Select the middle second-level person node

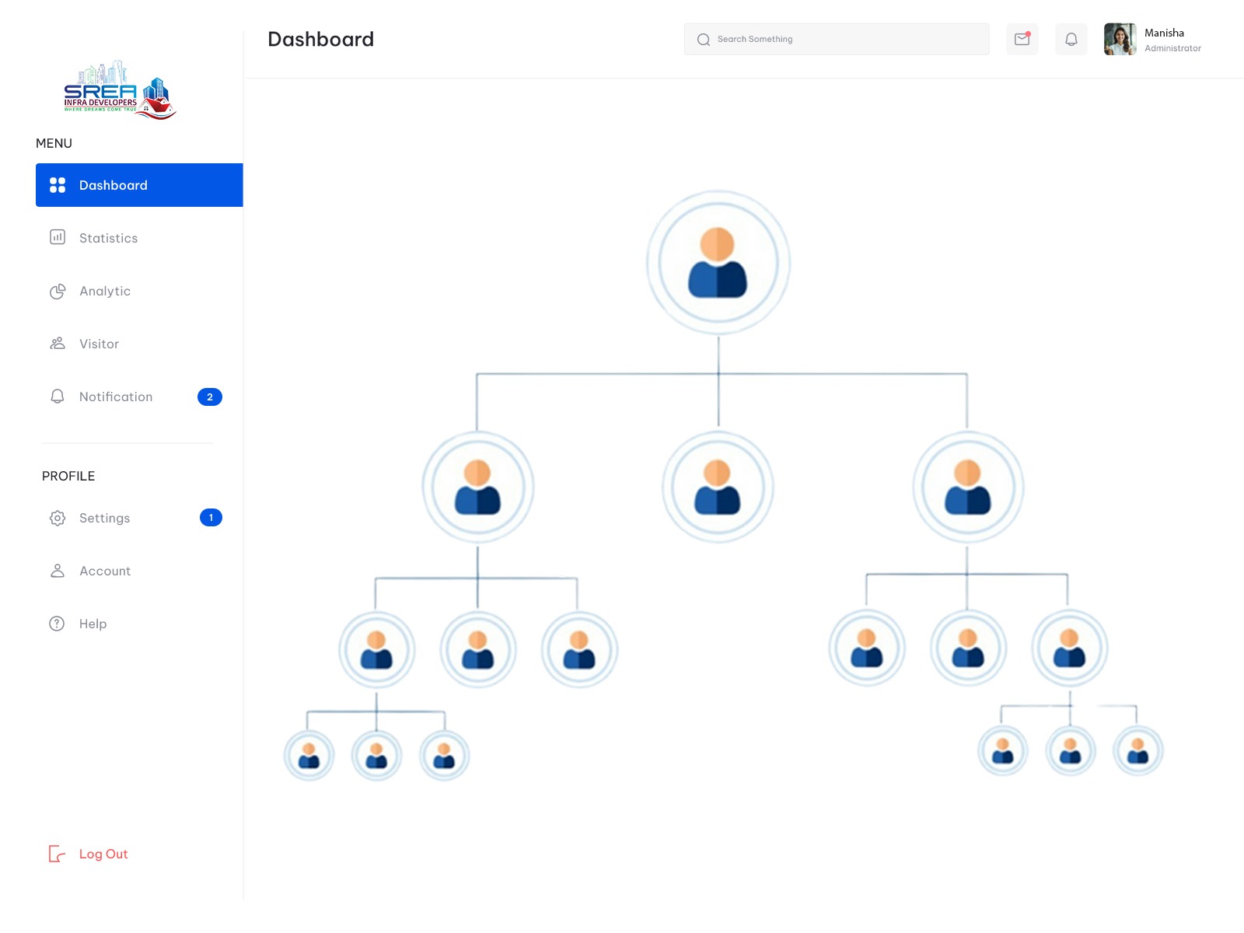pyautogui.click(x=718, y=487)
